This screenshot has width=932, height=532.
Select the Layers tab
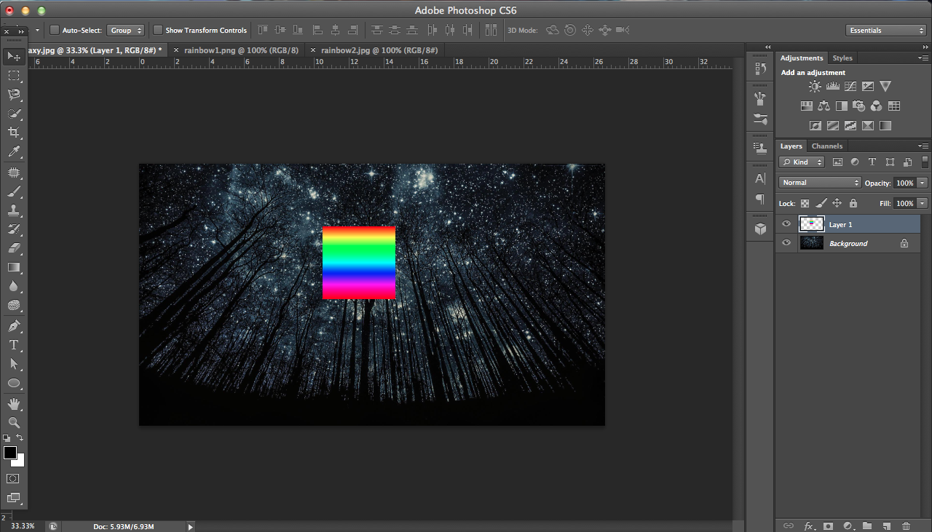pos(791,146)
